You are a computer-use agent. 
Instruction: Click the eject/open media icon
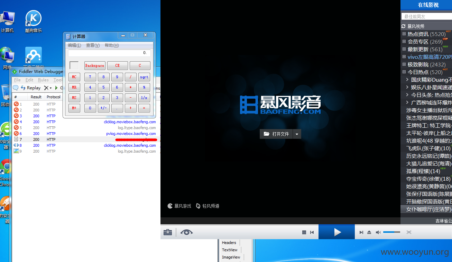click(369, 232)
